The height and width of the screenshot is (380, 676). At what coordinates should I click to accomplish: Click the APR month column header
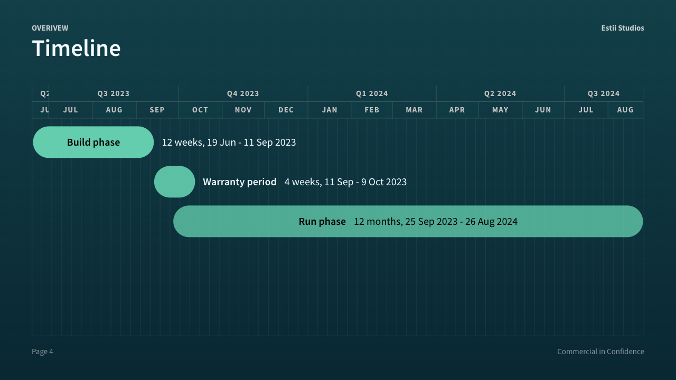coord(457,110)
